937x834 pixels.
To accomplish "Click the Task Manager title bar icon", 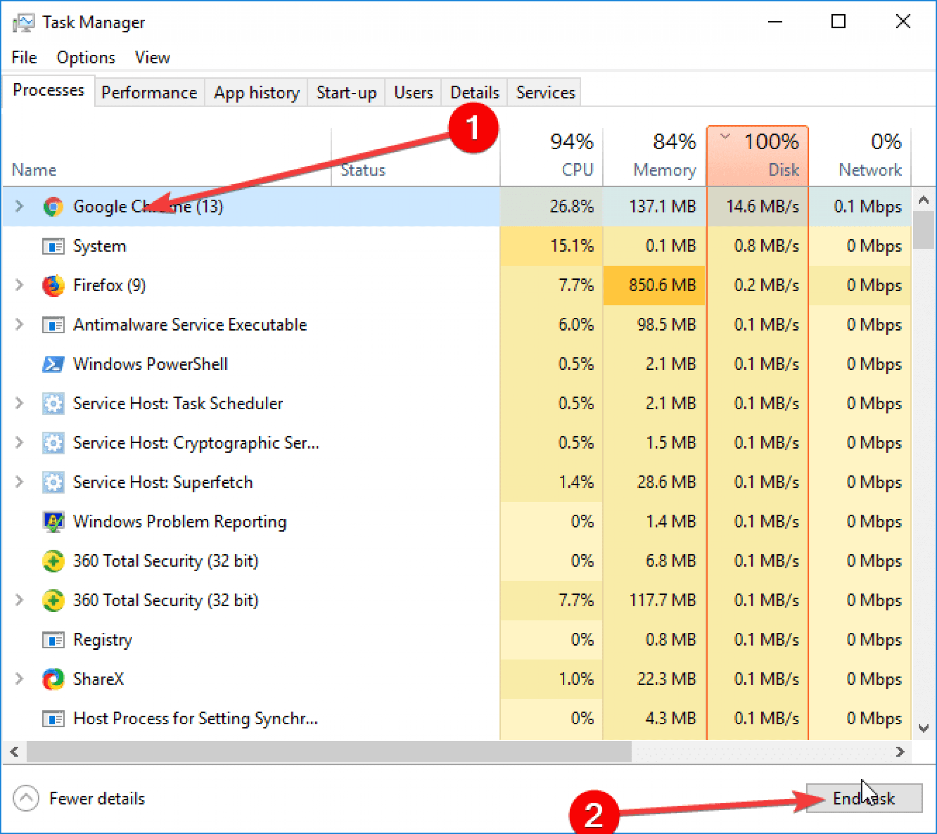I will [x=23, y=22].
